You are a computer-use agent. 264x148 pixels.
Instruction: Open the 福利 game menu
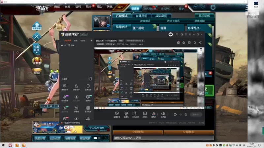(78, 7)
